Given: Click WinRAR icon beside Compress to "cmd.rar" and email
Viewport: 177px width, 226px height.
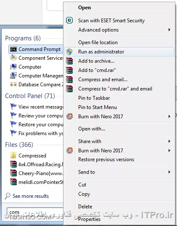Looking at the screenshot, I should [x=69, y=89].
